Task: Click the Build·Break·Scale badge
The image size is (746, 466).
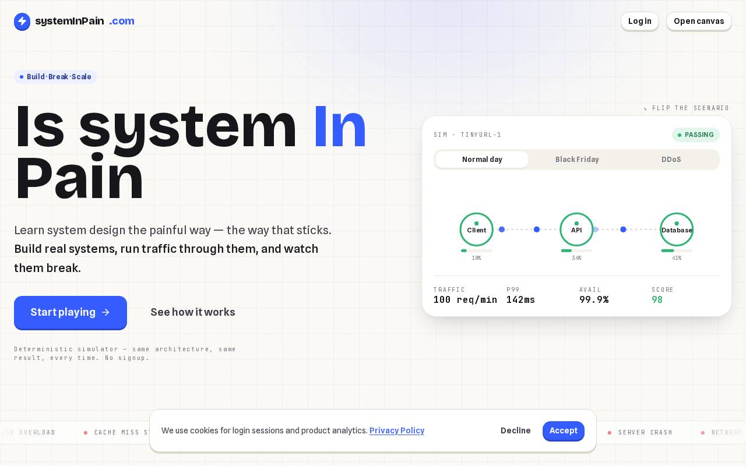Action: (55, 77)
